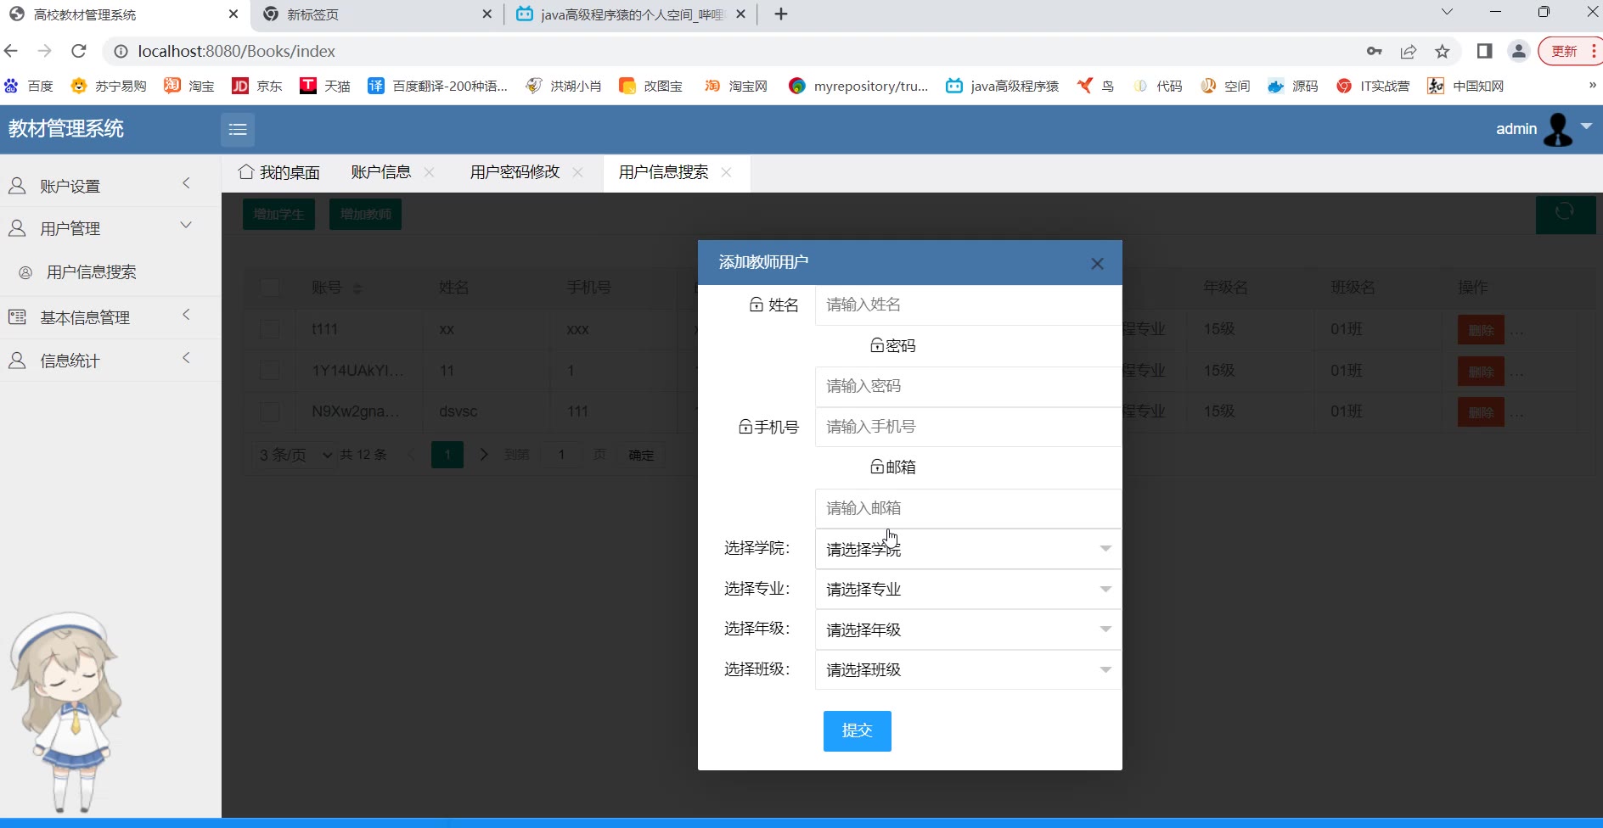
Task: Click the browser address bar URL
Action: coord(237,51)
